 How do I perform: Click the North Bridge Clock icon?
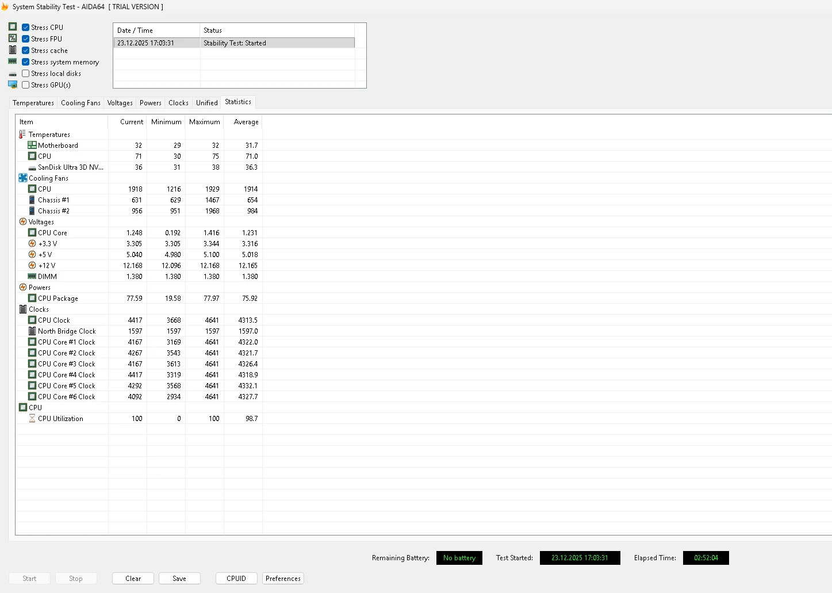tap(32, 331)
